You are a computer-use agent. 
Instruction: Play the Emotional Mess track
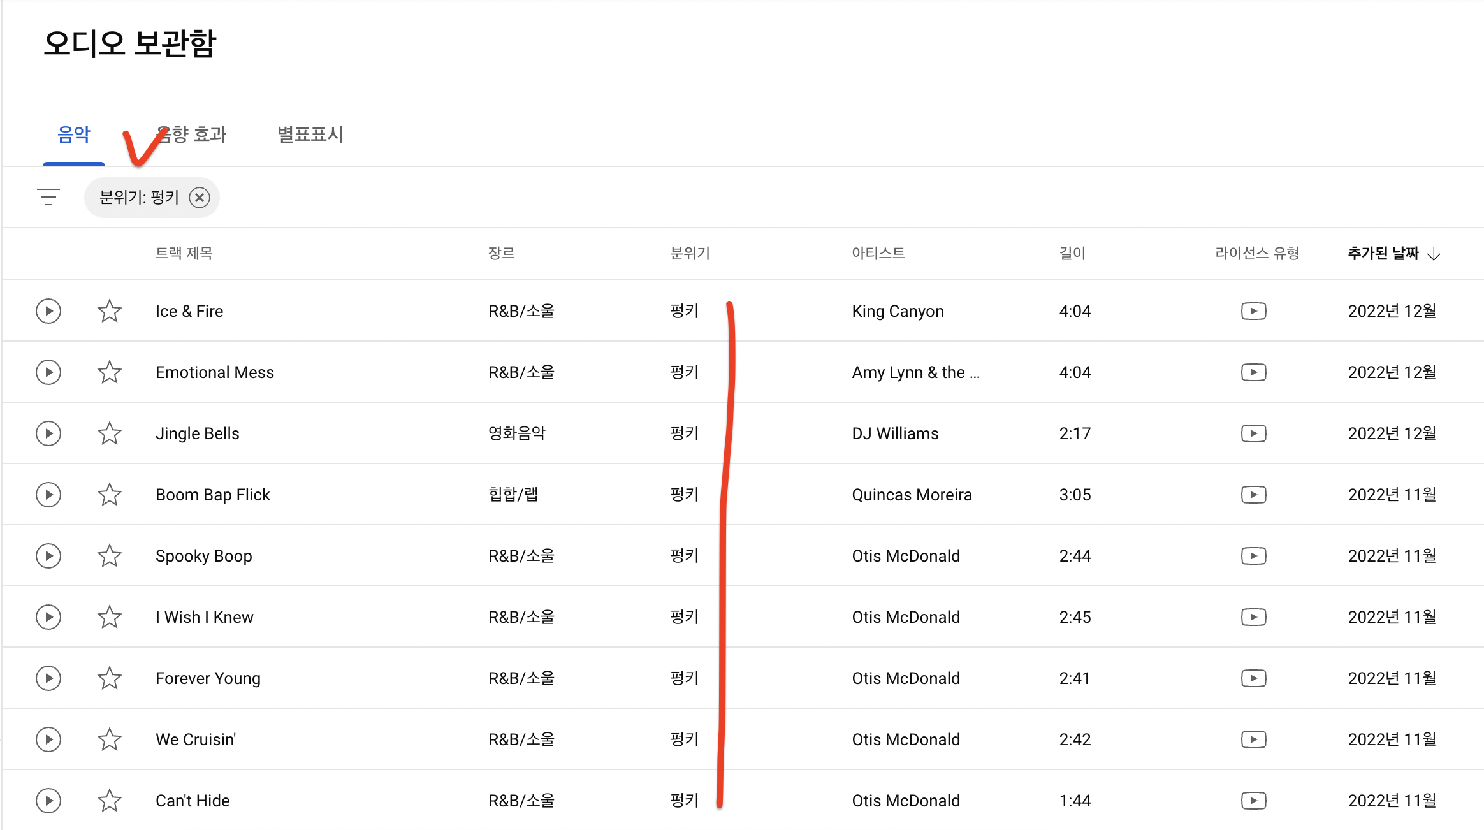(48, 372)
